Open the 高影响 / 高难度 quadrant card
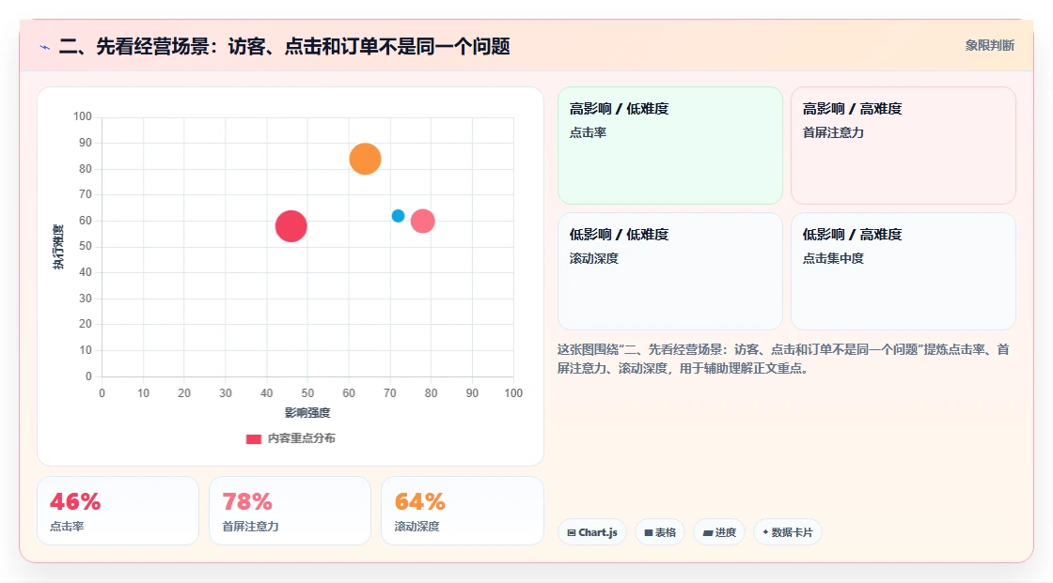This screenshot has width=1053, height=583. point(904,146)
